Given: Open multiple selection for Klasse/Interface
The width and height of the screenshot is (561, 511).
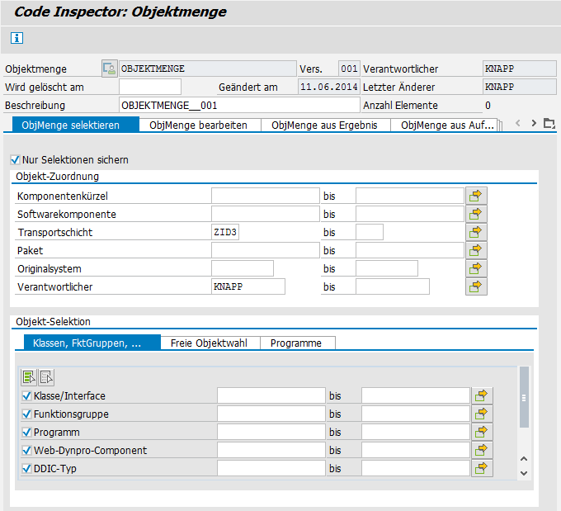Looking at the screenshot, I should [x=482, y=395].
